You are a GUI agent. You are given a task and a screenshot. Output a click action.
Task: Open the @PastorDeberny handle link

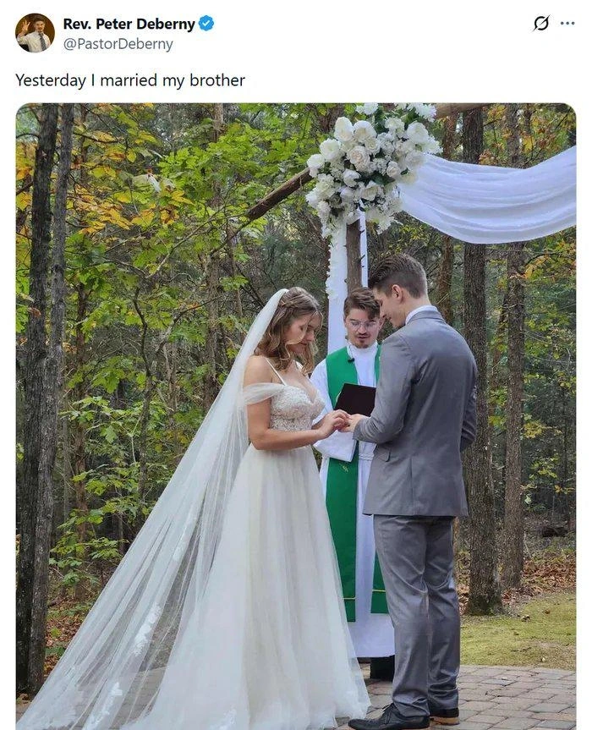(118, 44)
